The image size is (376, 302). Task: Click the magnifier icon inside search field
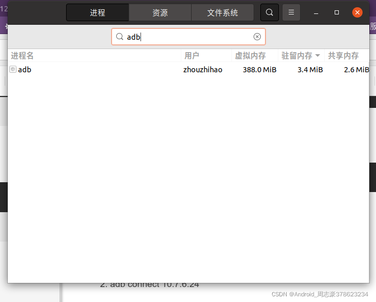click(x=119, y=37)
